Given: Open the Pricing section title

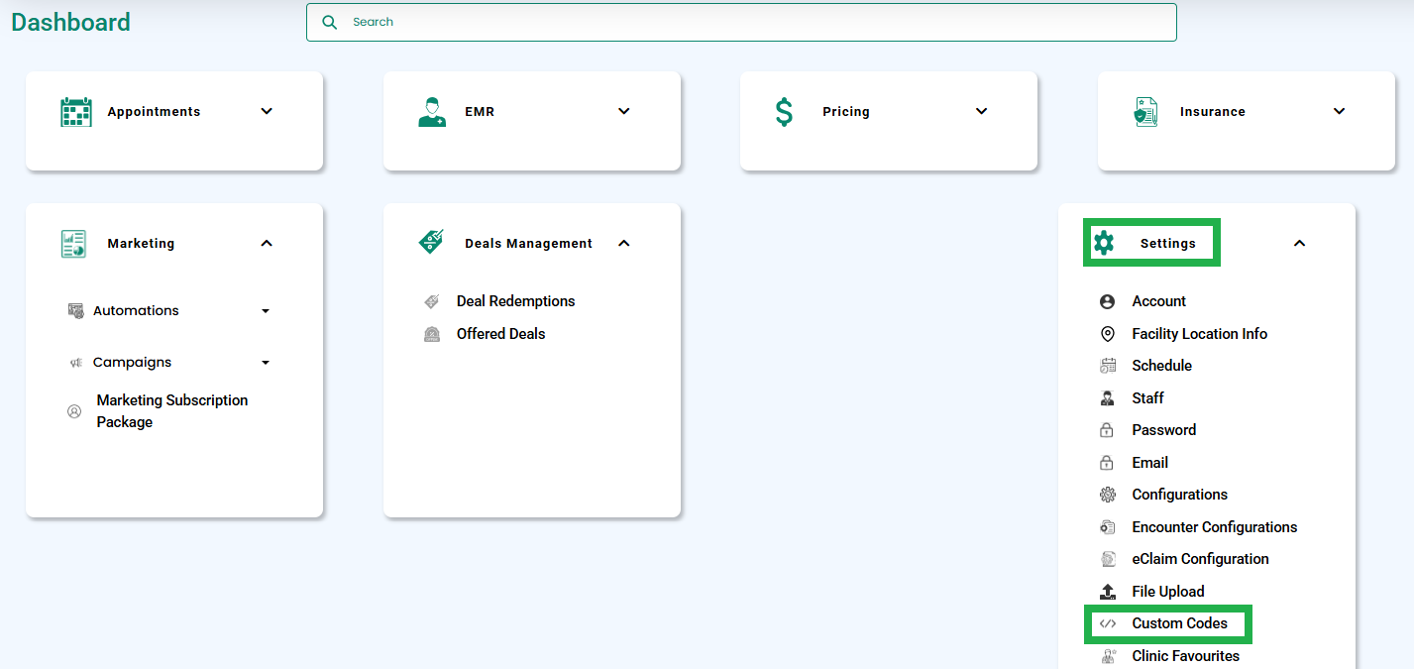Looking at the screenshot, I should point(846,112).
